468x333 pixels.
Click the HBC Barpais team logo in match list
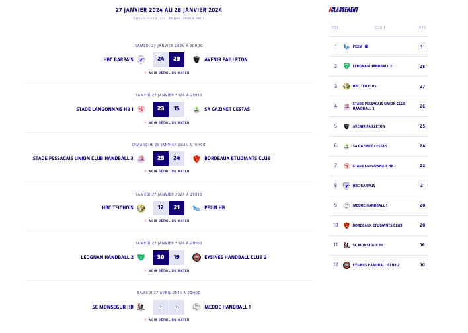click(x=141, y=59)
